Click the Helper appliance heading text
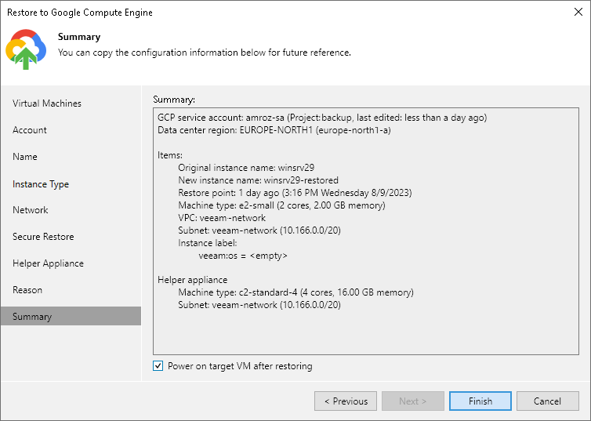The image size is (591, 421). click(192, 280)
